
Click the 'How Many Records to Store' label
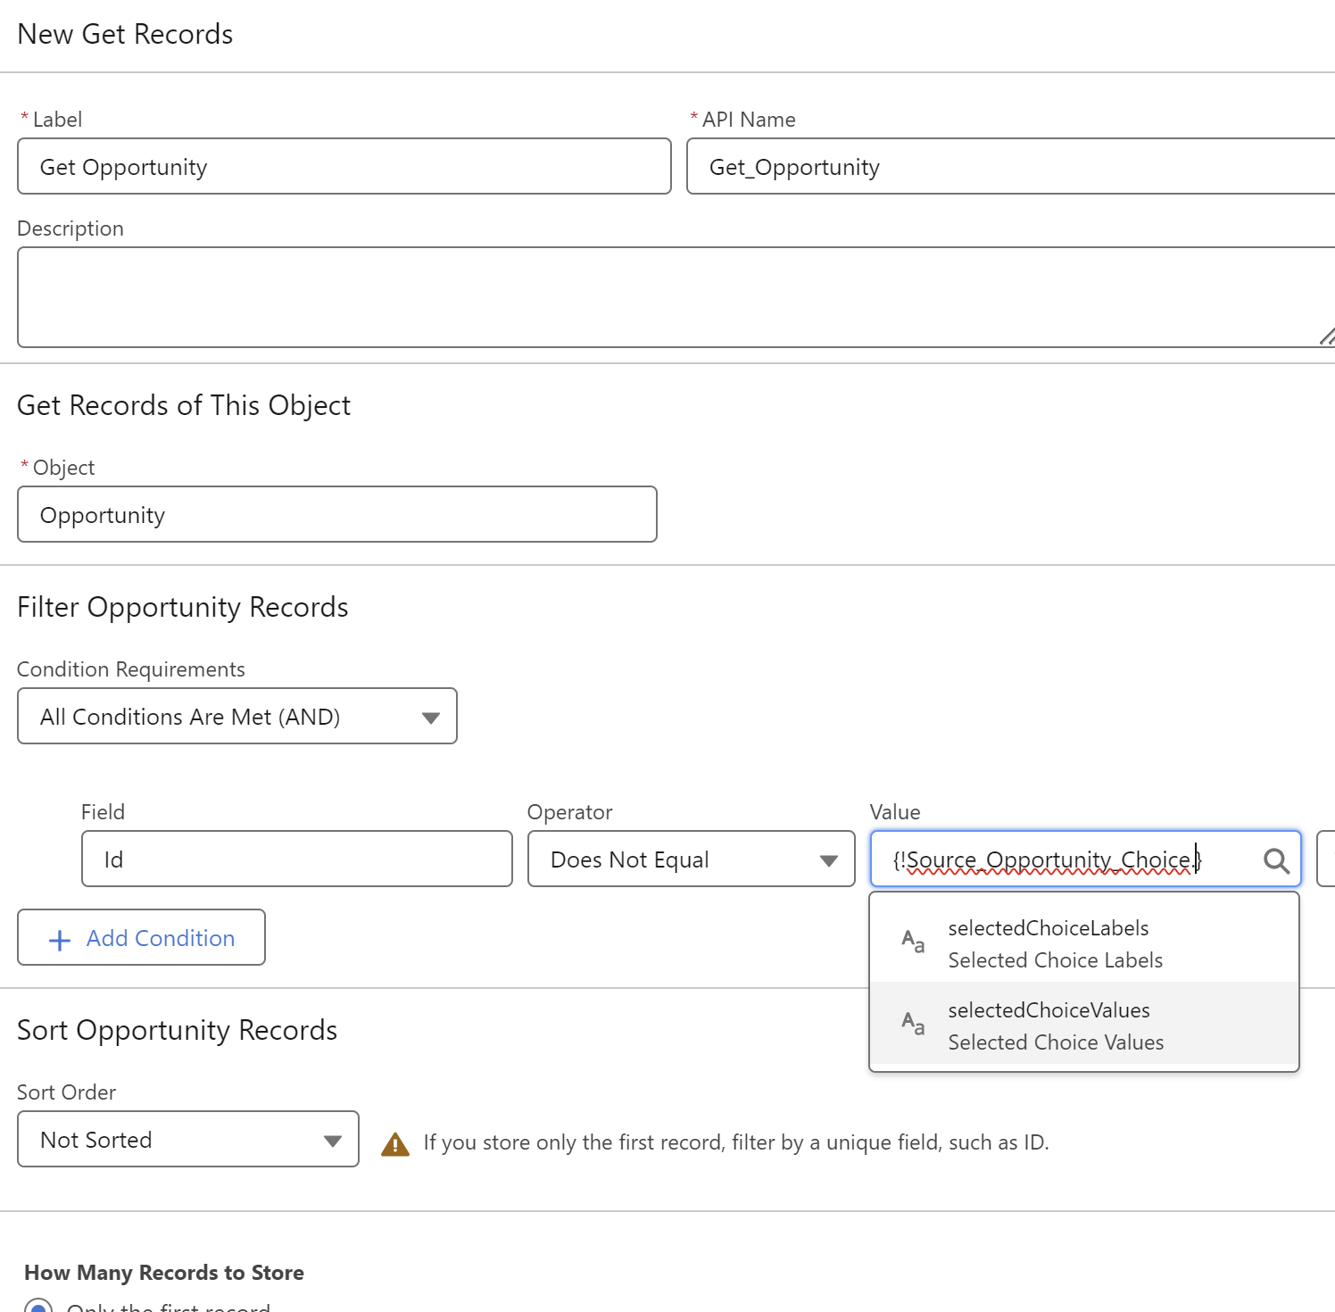click(164, 1273)
